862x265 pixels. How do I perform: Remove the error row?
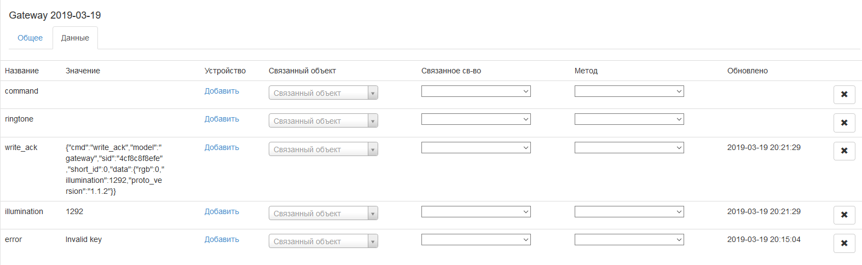tap(844, 243)
